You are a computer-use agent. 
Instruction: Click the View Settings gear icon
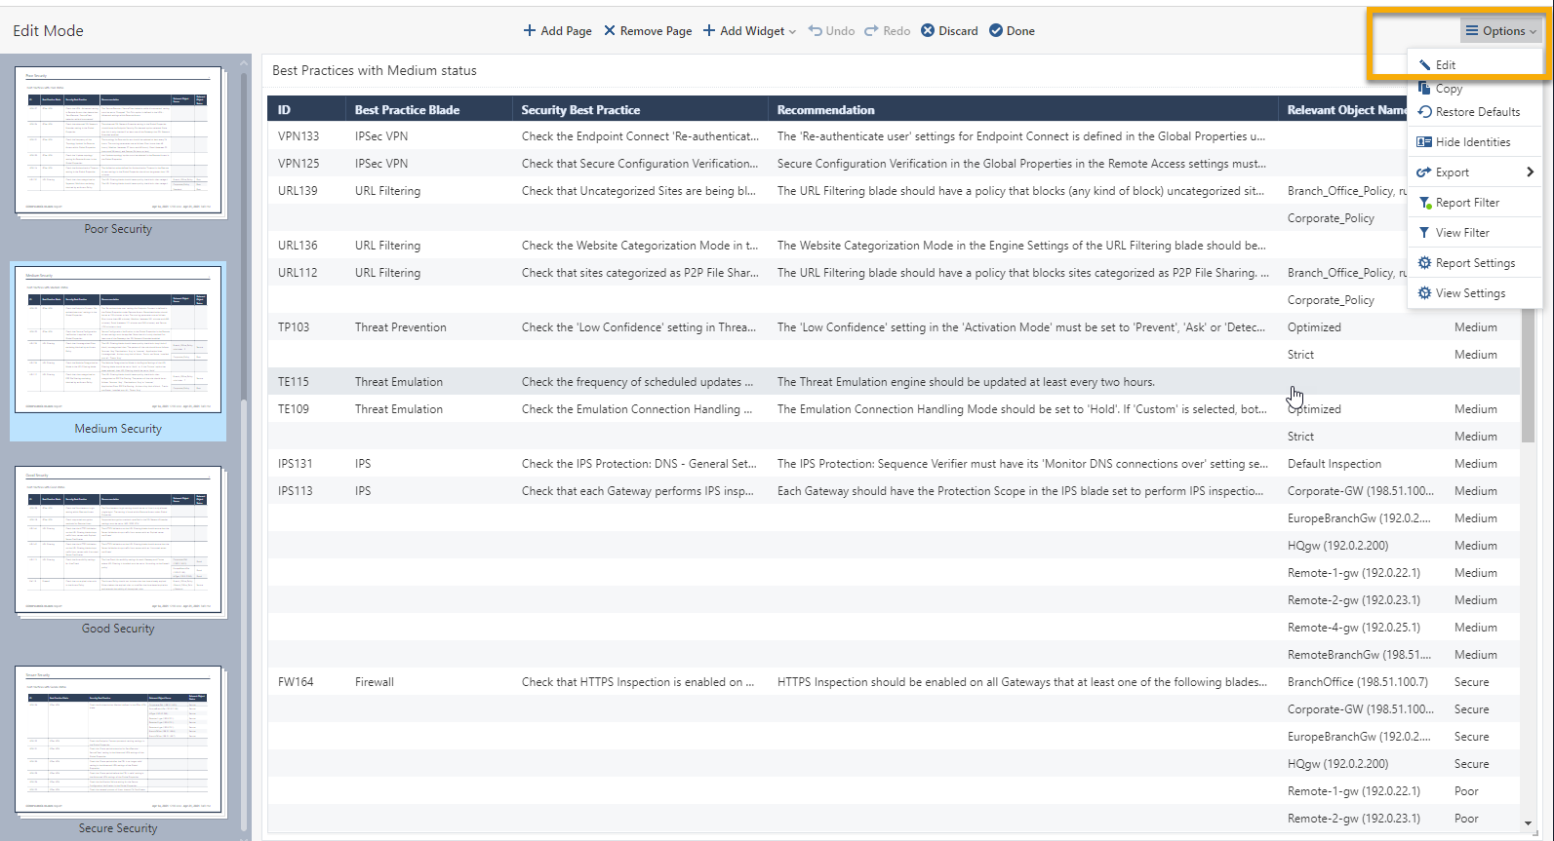1425,293
